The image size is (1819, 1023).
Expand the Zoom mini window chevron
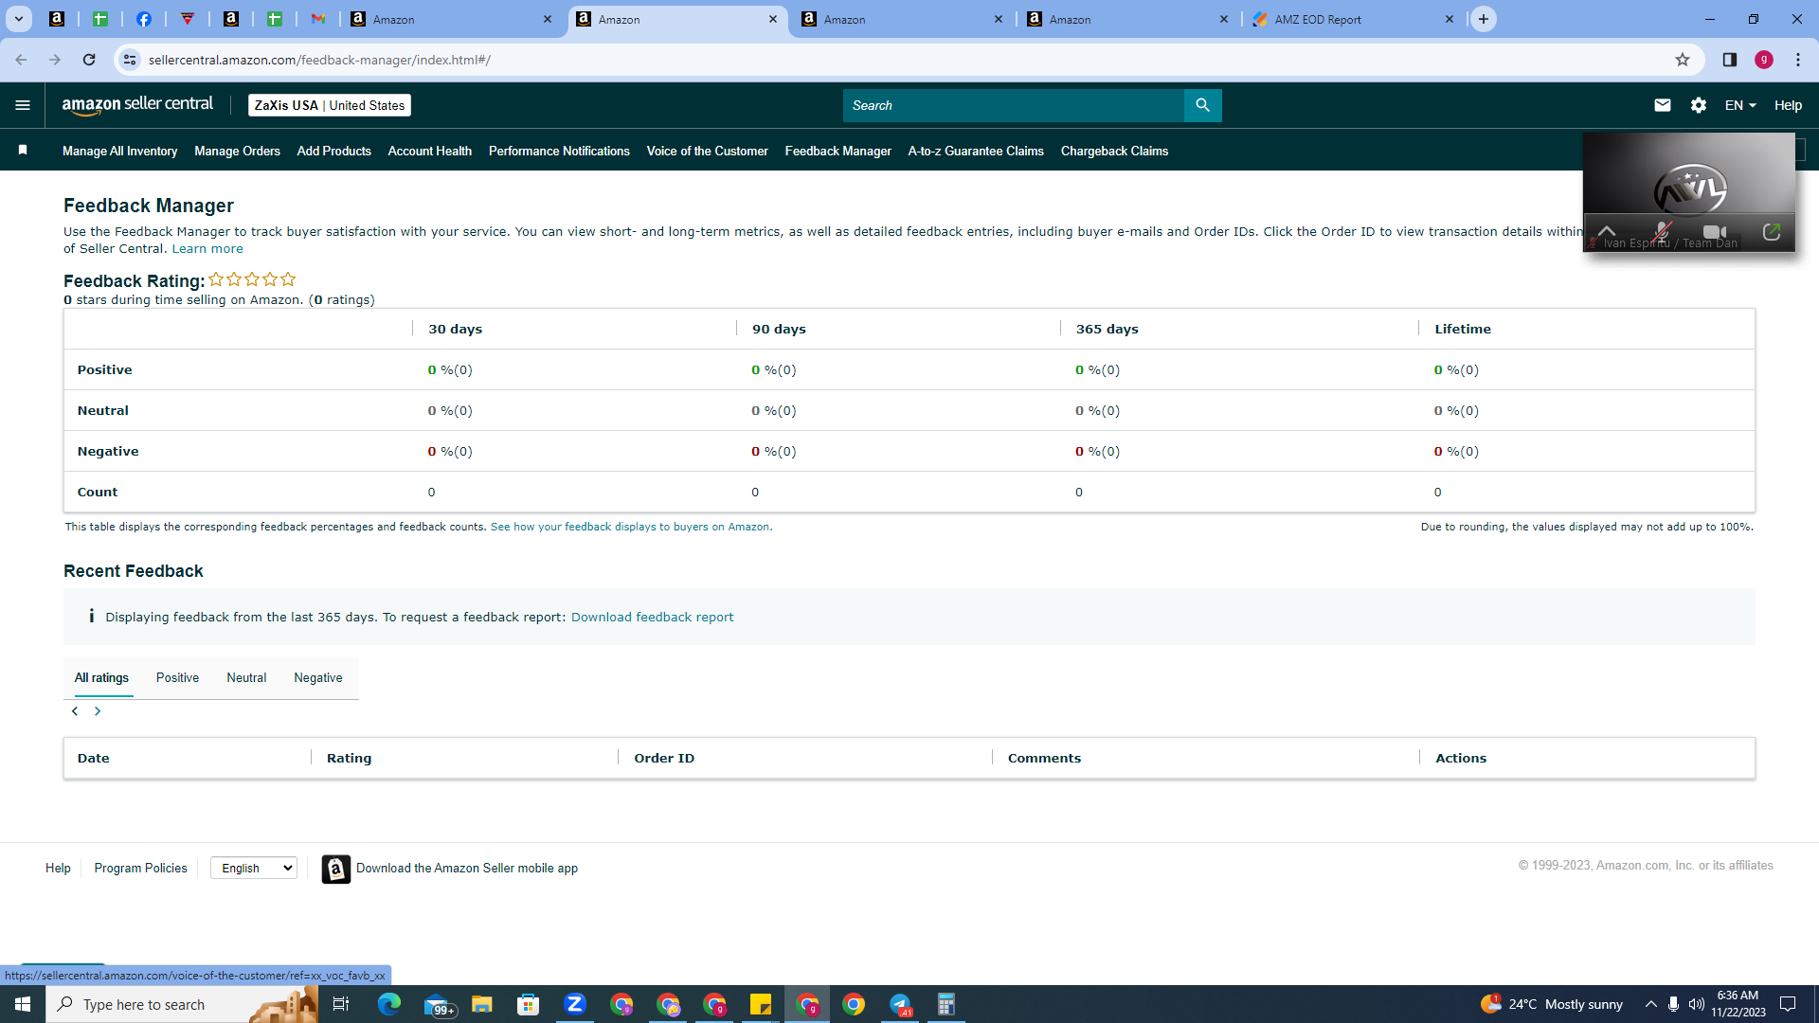(x=1607, y=231)
